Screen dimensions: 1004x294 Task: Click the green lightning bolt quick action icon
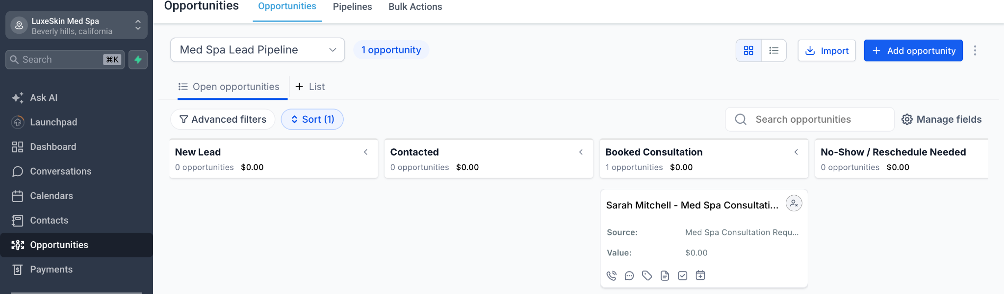pos(138,60)
